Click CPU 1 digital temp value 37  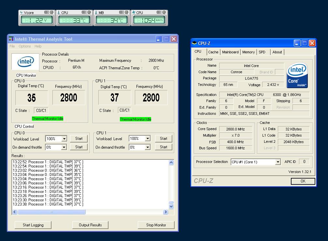(x=115, y=98)
